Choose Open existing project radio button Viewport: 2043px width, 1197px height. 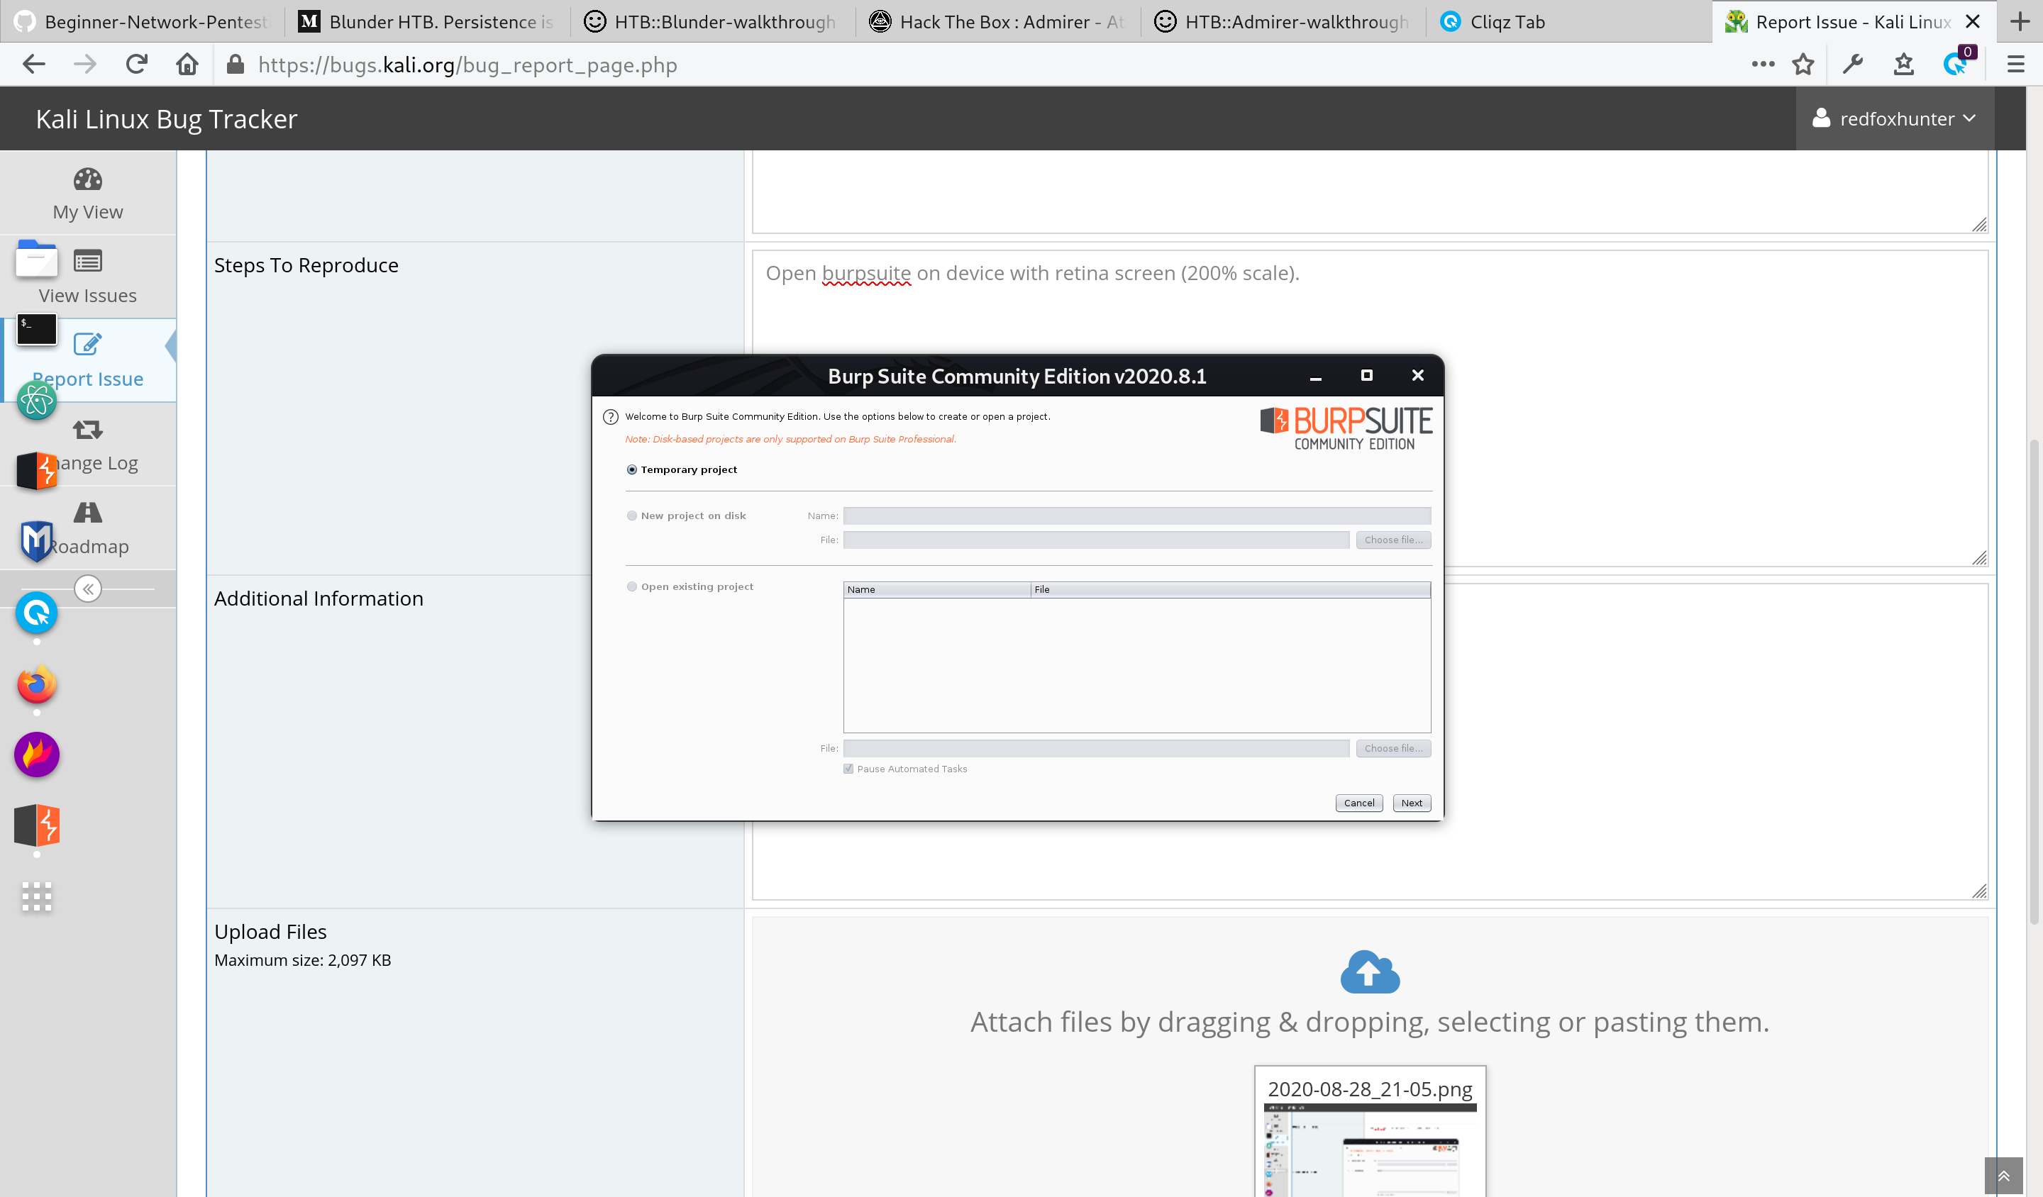coord(632,586)
